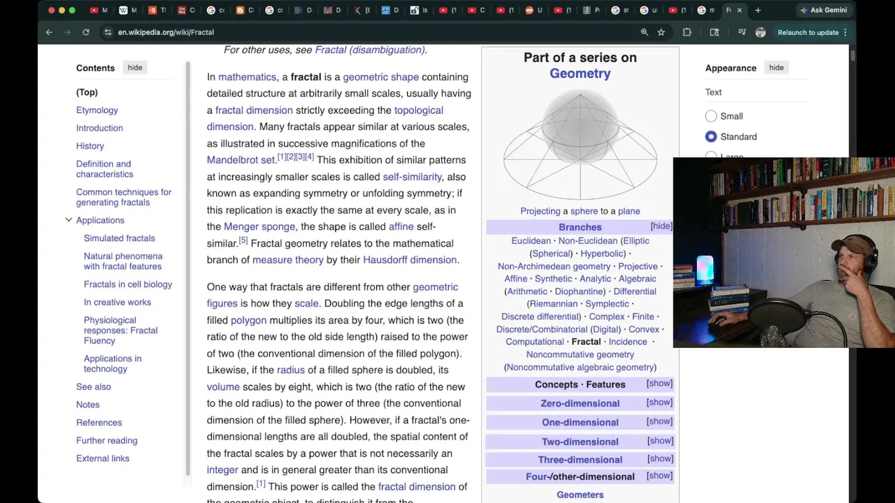Reload the Fractal page
The image size is (895, 503).
point(85,32)
